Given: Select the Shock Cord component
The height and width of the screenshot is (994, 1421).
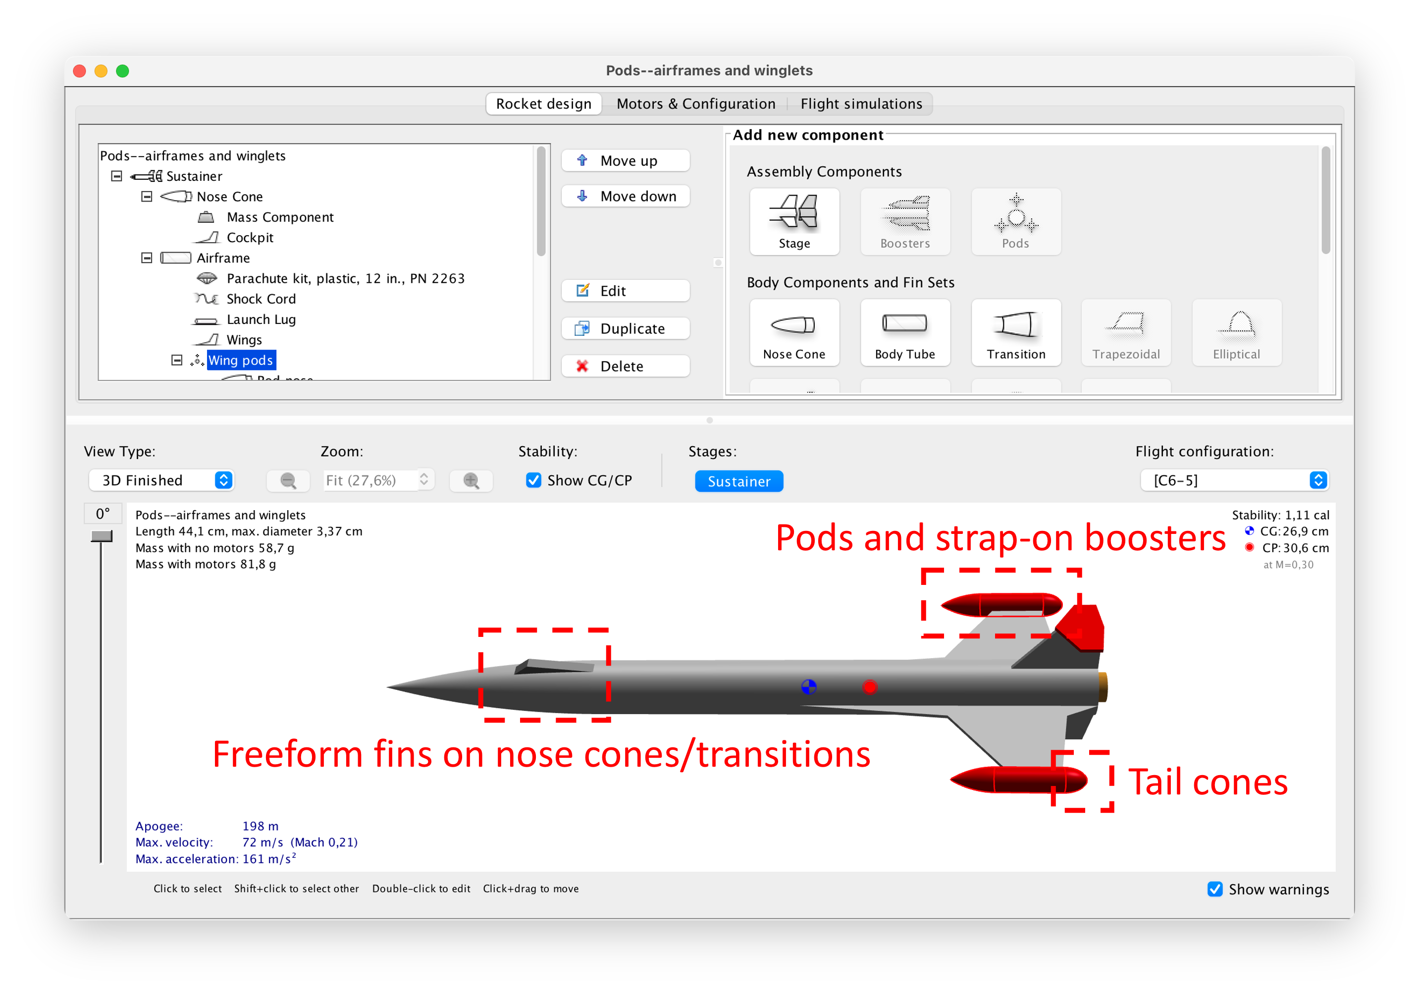Looking at the screenshot, I should (261, 299).
